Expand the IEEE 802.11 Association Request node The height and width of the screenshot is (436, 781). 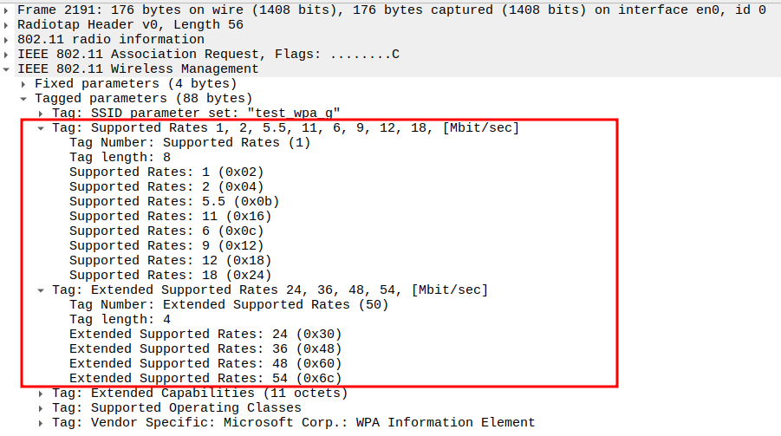[7, 55]
